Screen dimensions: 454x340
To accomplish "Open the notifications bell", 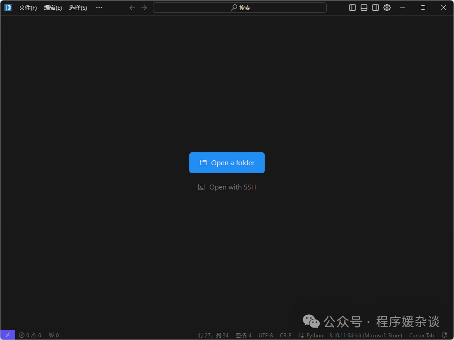I will [445, 335].
